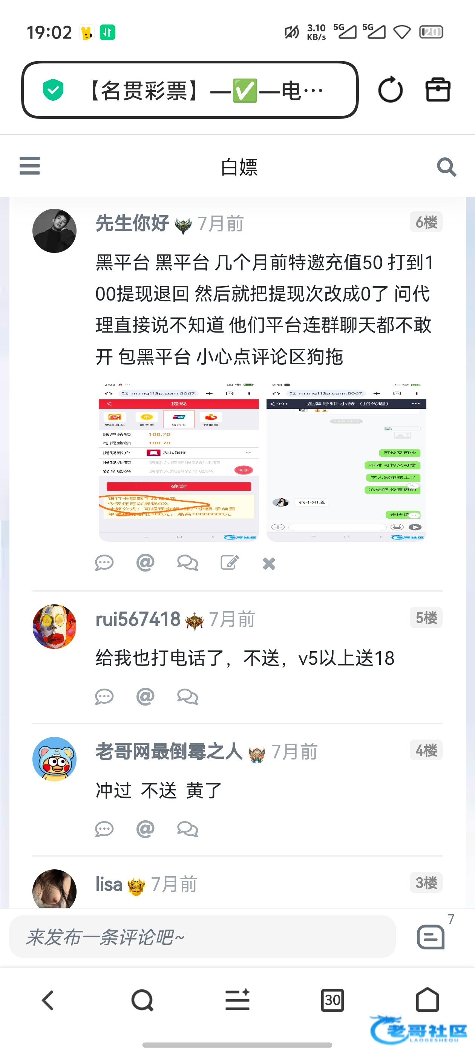Focus the 来发布一条评论吧 comment field
475x1057 pixels.
point(202,937)
